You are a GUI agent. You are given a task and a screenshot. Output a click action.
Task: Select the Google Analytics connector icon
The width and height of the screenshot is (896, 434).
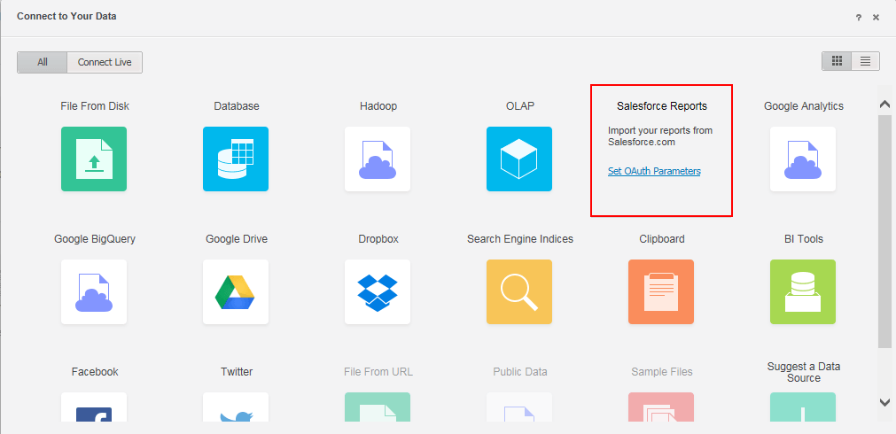(x=803, y=159)
